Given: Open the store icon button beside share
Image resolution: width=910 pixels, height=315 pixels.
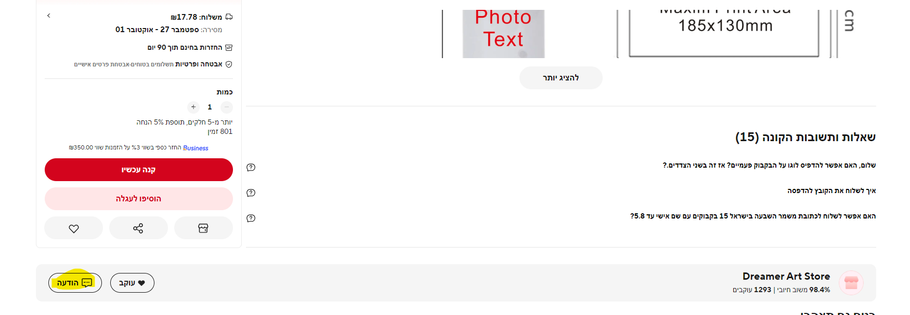Looking at the screenshot, I should point(203,228).
